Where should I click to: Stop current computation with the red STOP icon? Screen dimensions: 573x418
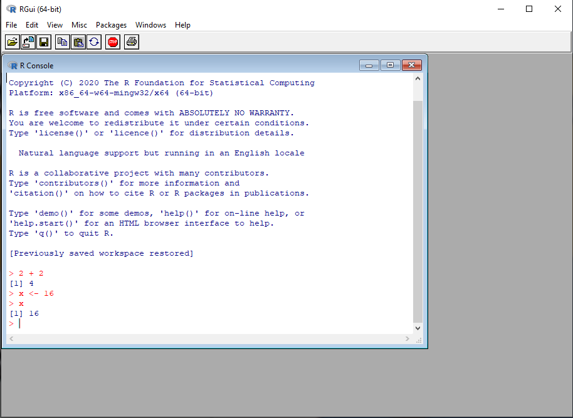(x=113, y=42)
